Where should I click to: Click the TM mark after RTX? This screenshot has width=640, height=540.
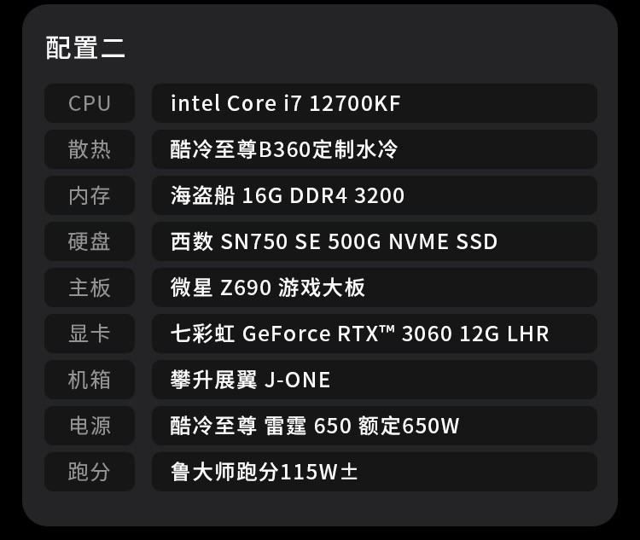pos(387,329)
